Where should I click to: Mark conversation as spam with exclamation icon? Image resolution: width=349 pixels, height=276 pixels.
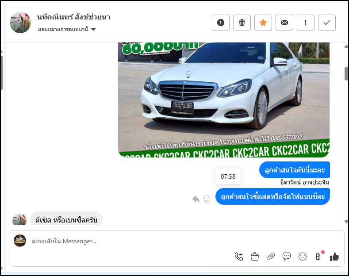click(221, 23)
